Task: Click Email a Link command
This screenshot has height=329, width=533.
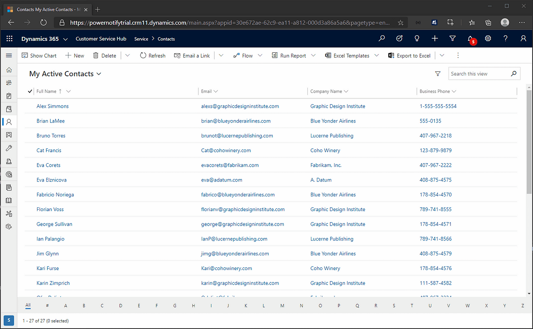Action: tap(192, 55)
